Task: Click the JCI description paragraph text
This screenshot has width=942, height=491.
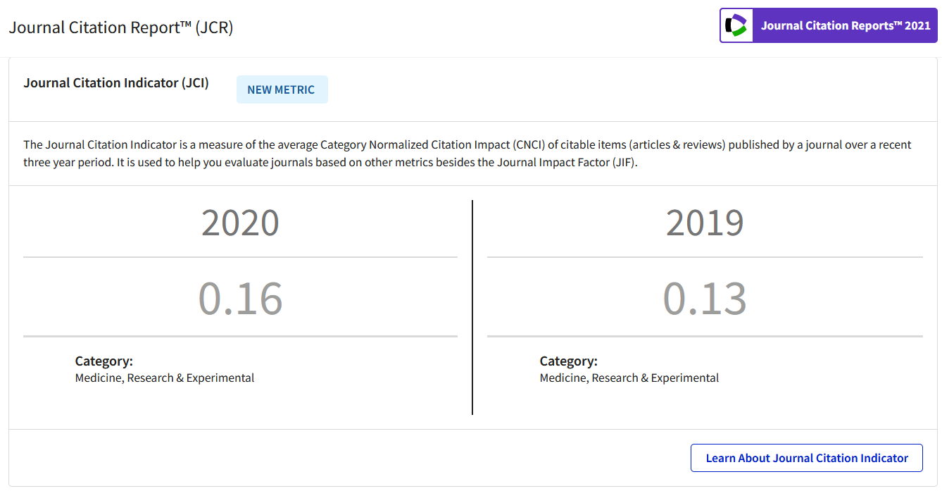Action: 467,154
